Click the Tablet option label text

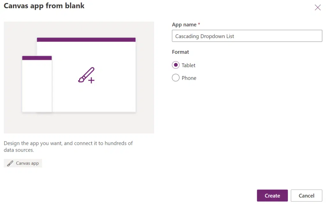click(x=188, y=65)
